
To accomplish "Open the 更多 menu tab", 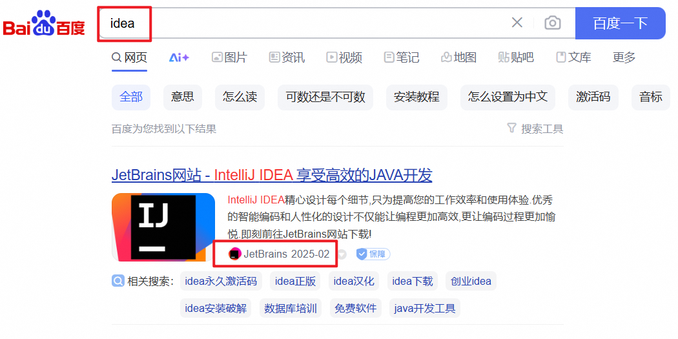I will point(624,57).
